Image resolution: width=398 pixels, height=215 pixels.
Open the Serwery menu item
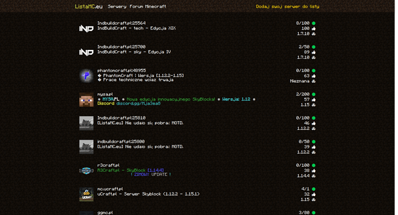[x=117, y=6]
